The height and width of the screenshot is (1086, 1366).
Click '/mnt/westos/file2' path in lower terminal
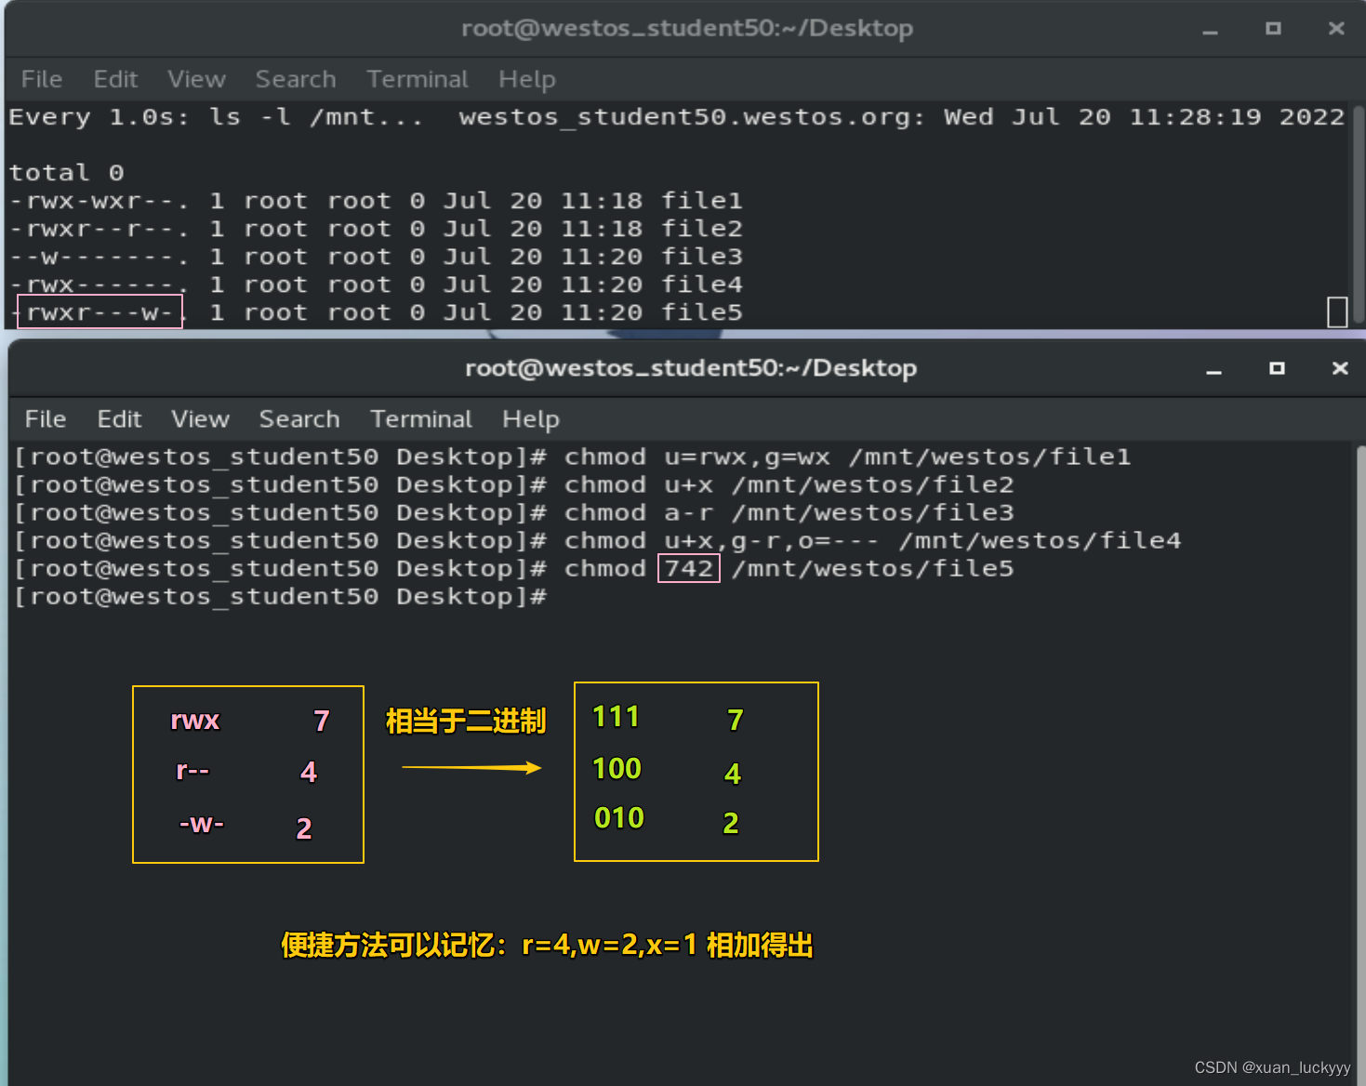click(x=872, y=485)
